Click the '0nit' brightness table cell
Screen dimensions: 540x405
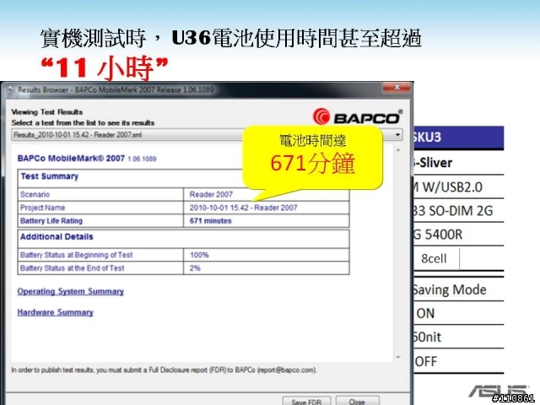pyautogui.click(x=459, y=337)
